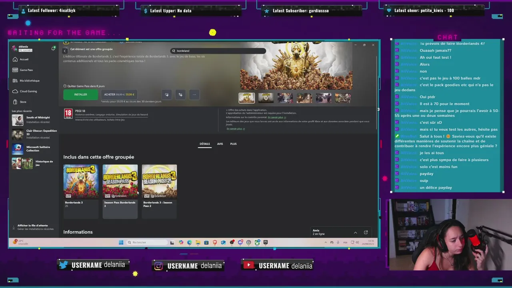Screen dimensions: 512x288
Task: Open Microsoft Edge on the taskbar
Action: (190, 242)
